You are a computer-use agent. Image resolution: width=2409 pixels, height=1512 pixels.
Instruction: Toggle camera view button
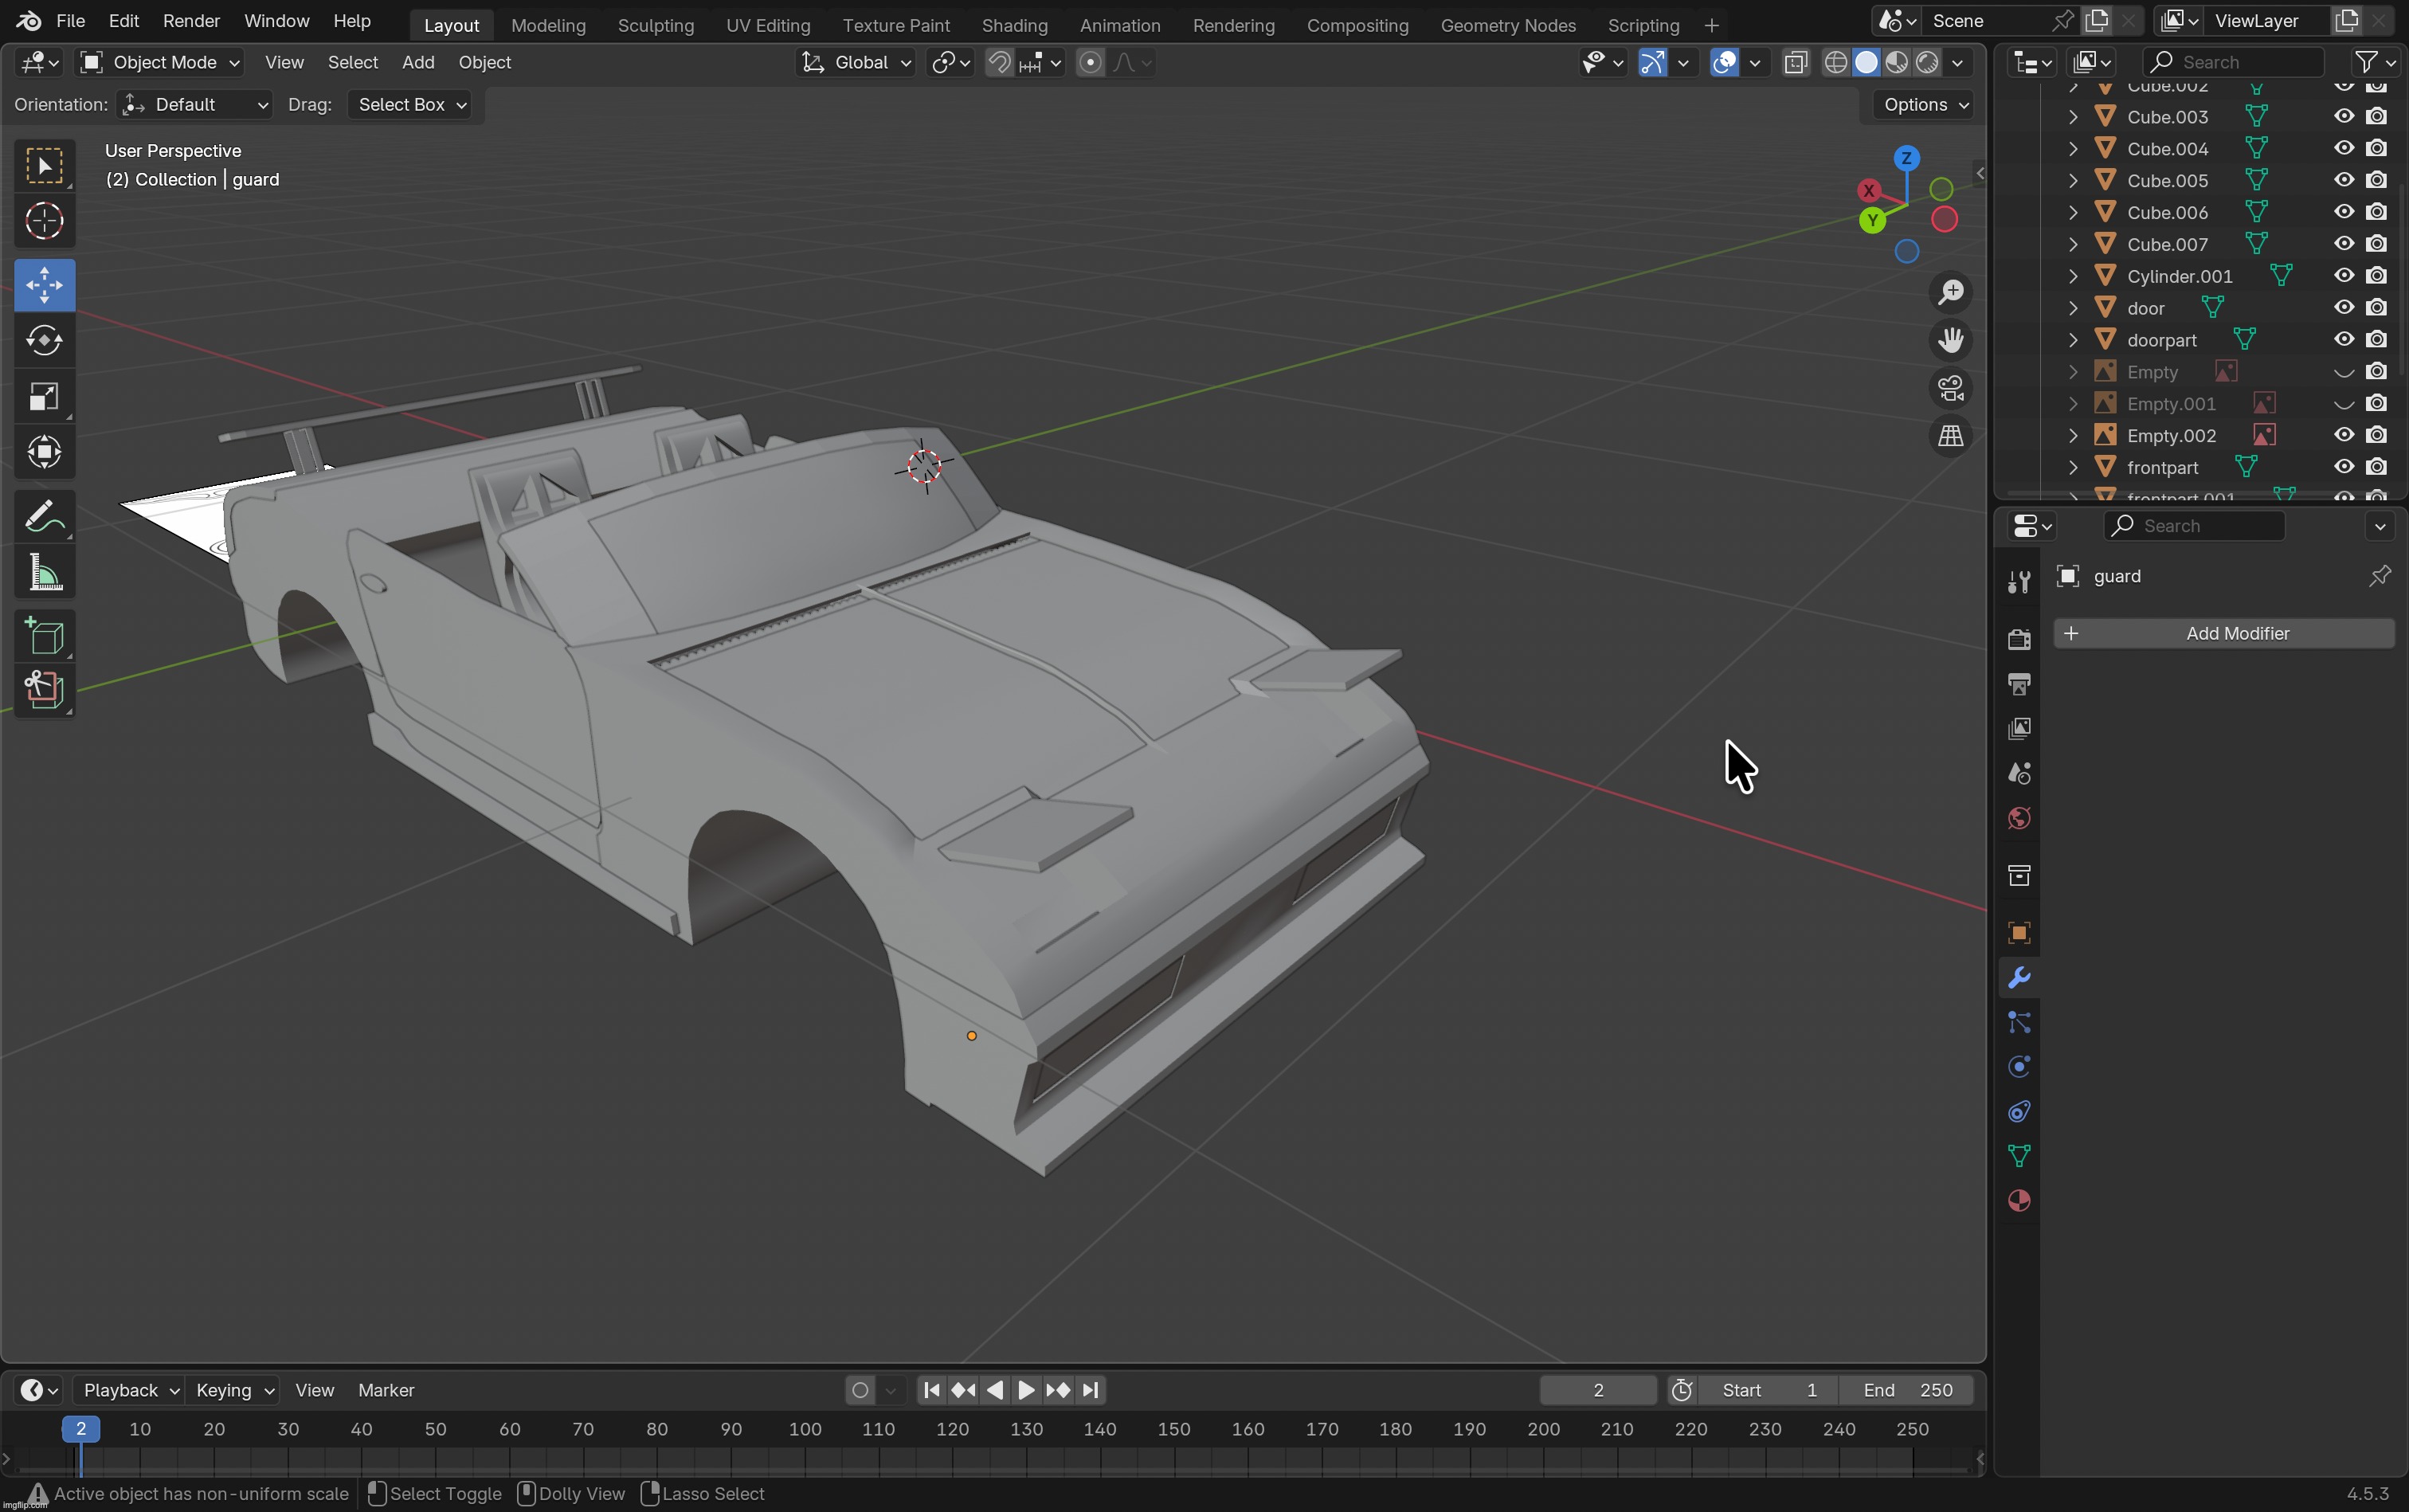tap(1950, 388)
